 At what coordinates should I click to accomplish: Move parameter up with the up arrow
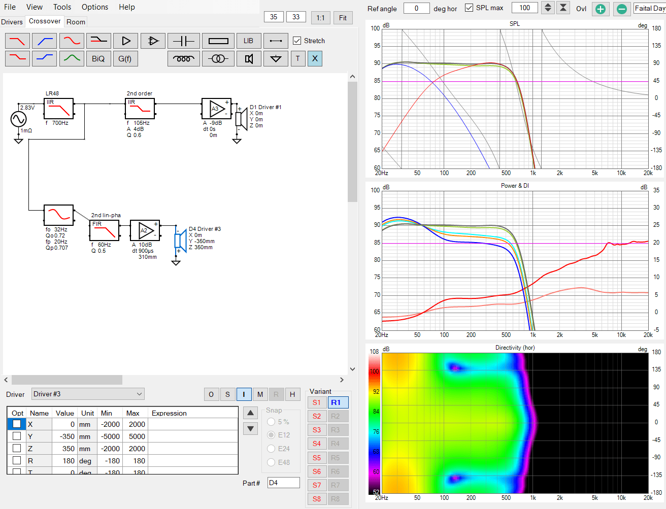[250, 413]
